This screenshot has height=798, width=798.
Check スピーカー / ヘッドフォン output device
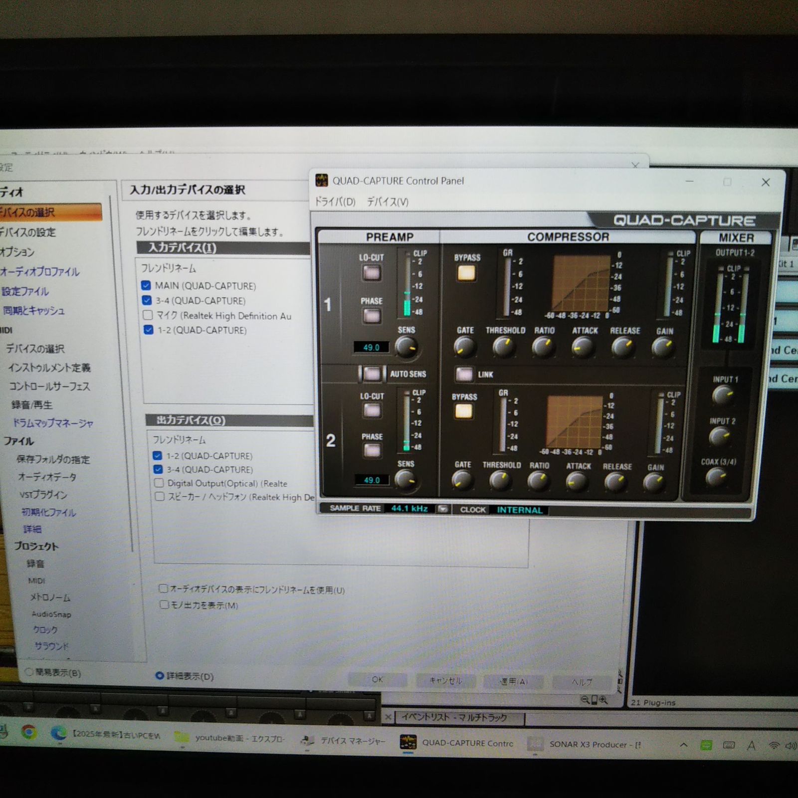[x=160, y=496]
